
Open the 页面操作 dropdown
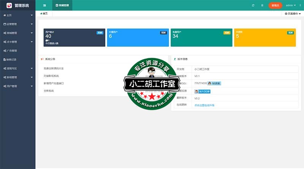pos(293,14)
